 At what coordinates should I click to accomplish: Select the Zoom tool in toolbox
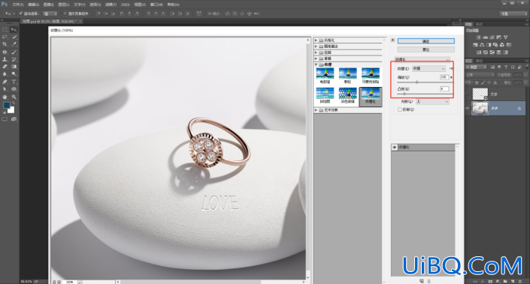click(x=14, y=97)
